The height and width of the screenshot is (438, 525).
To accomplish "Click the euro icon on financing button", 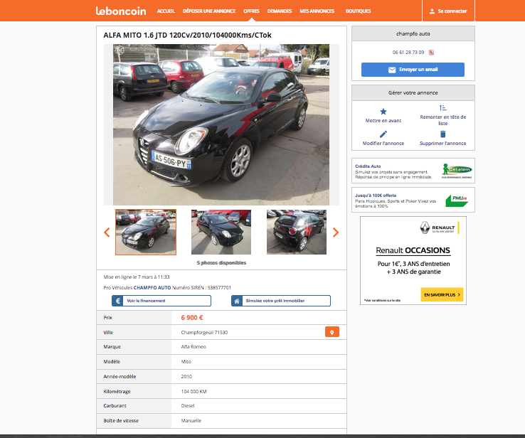I will tap(117, 301).
